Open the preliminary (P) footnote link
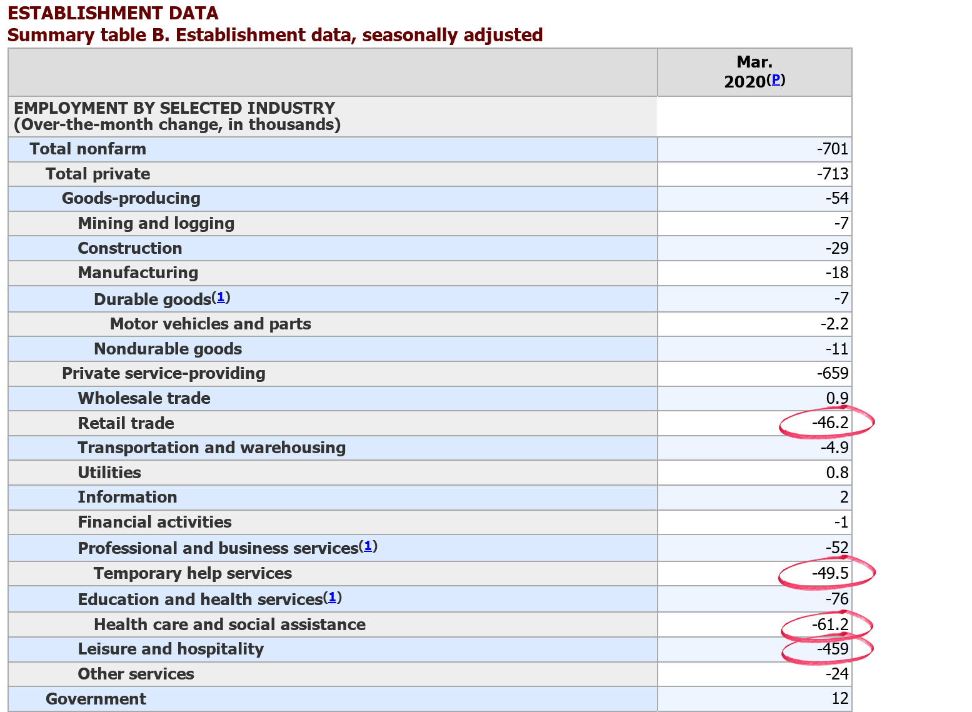 click(776, 79)
